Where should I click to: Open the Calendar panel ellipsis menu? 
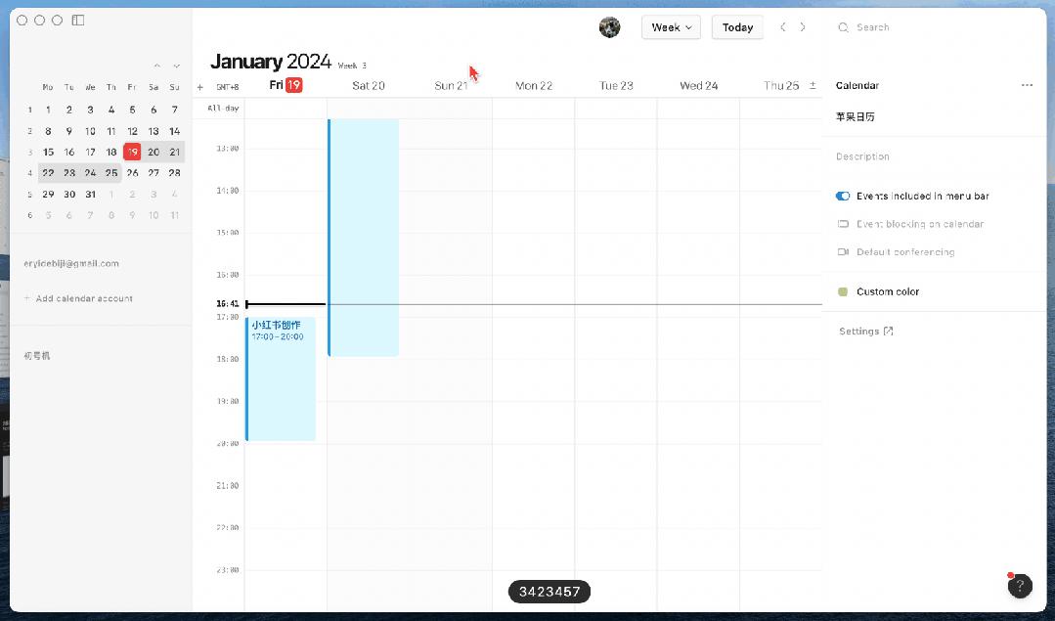[1027, 85]
